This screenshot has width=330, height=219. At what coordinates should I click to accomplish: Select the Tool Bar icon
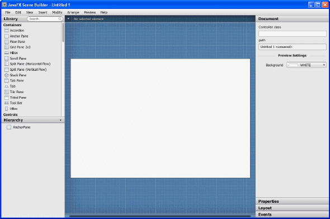[x=7, y=103]
